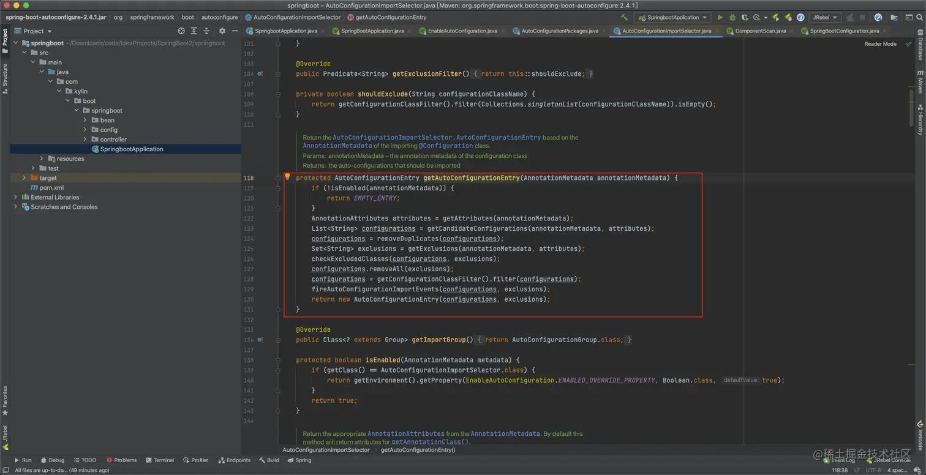Screen dimensions: 926x475
Task: Open the Structure side tool window
Action: click(5, 78)
